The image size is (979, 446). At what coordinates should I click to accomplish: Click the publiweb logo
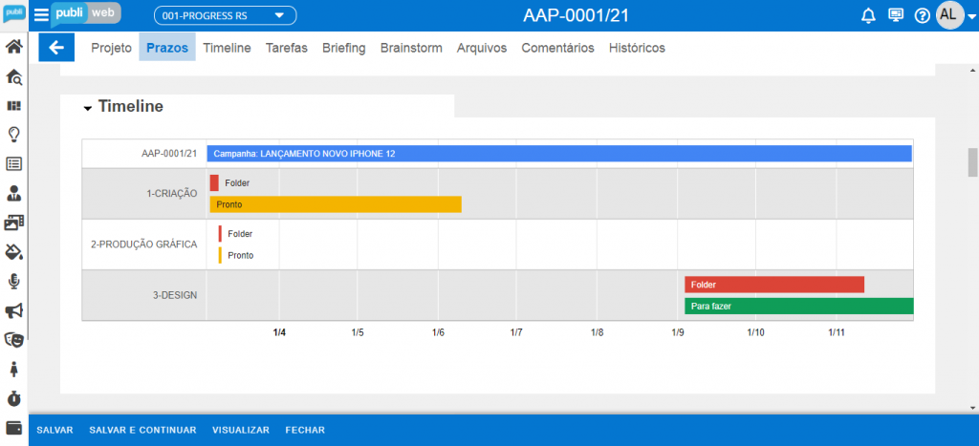click(x=85, y=13)
